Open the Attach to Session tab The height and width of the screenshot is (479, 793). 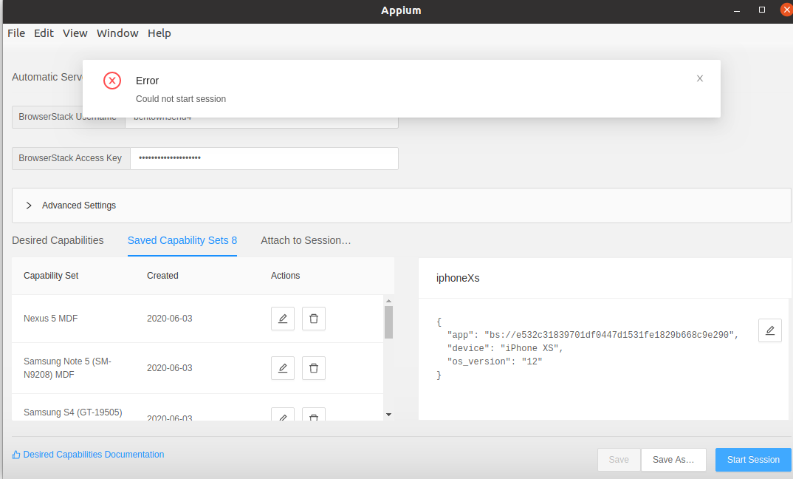(x=306, y=240)
